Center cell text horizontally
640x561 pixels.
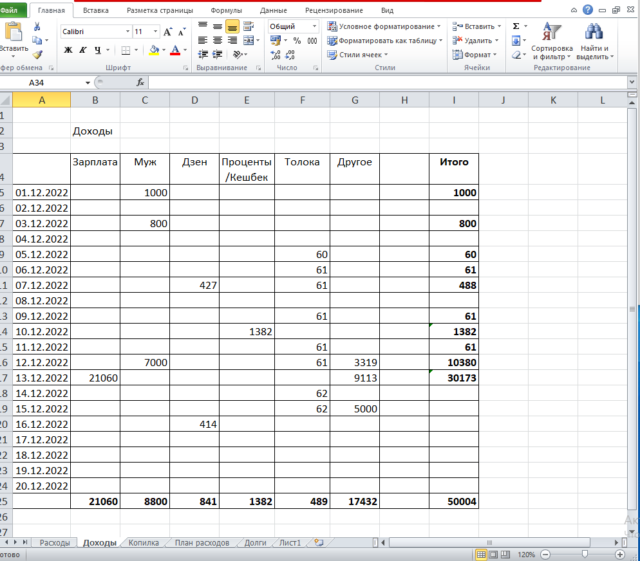pyautogui.click(x=218, y=41)
